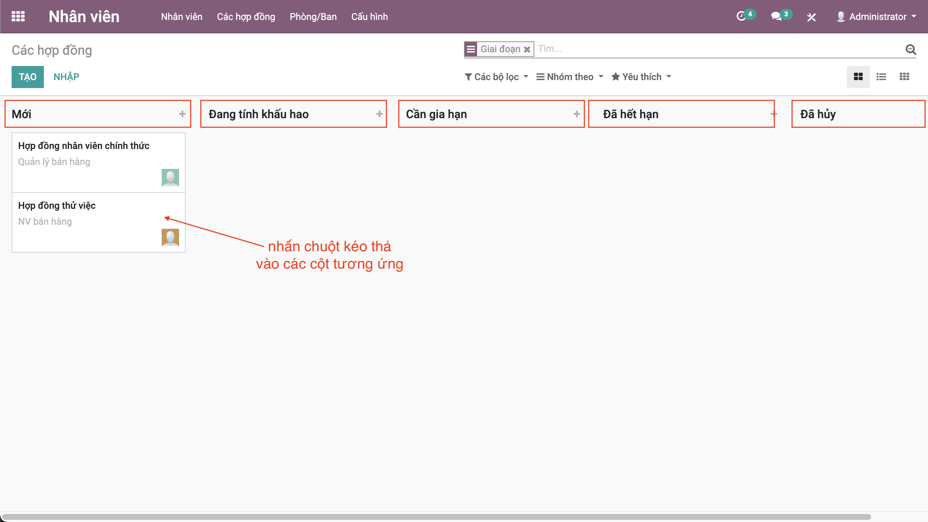Click the NHẬP import button
The height and width of the screenshot is (522, 928).
[x=66, y=77]
